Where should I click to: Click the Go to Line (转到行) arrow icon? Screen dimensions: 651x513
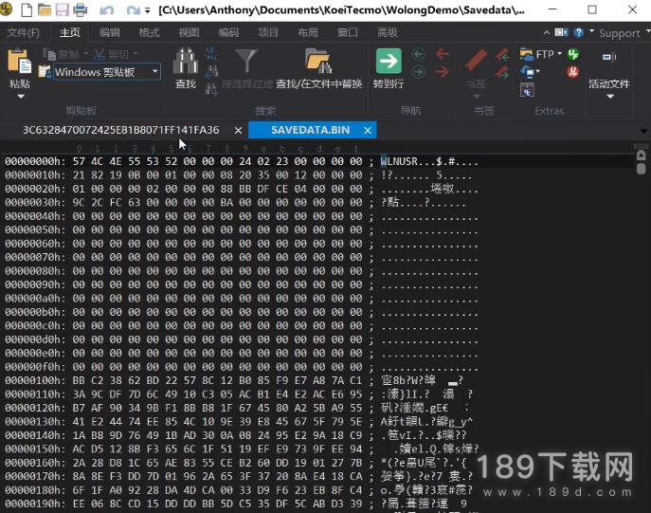[x=389, y=62]
